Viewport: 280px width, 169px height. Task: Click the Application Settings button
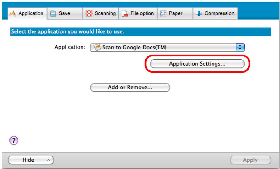pyautogui.click(x=197, y=64)
